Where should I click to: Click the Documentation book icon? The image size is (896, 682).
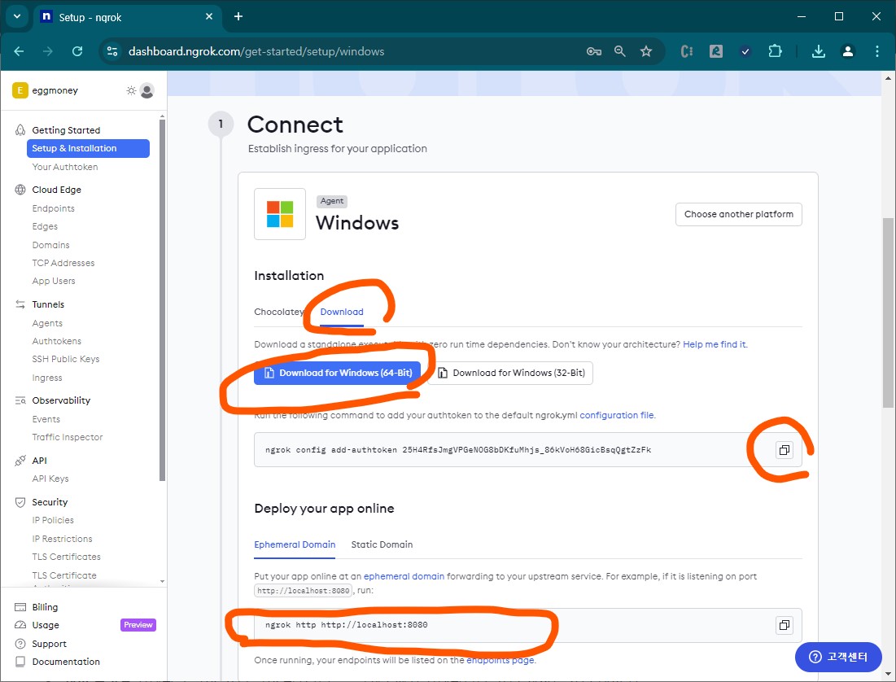pyautogui.click(x=20, y=662)
